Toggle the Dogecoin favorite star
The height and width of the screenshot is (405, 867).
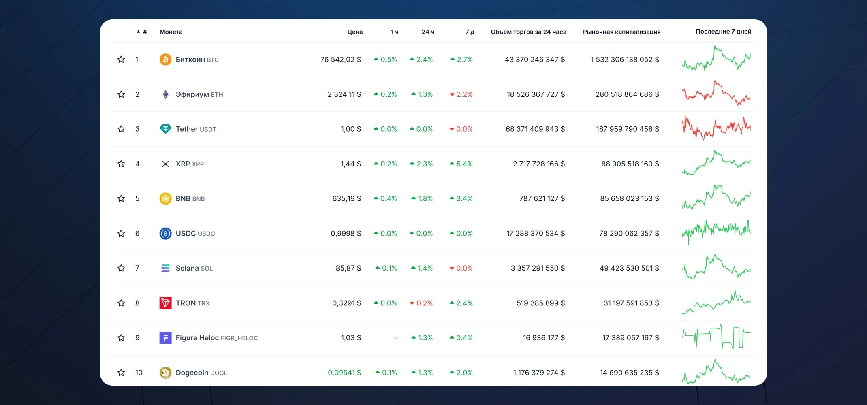click(121, 373)
